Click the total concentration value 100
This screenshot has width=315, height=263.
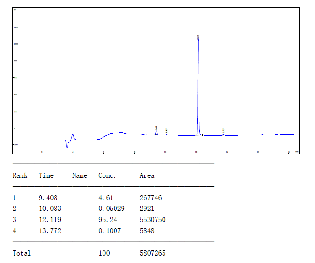104,253
